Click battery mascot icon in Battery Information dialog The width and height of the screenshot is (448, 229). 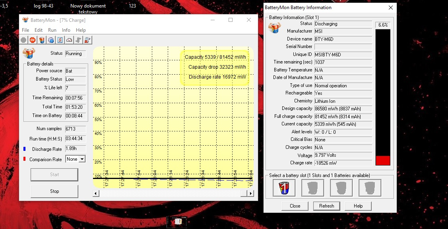pyautogui.click(x=274, y=28)
